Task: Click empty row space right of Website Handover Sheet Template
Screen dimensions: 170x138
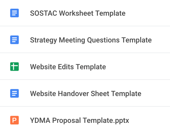Action: 156,94
